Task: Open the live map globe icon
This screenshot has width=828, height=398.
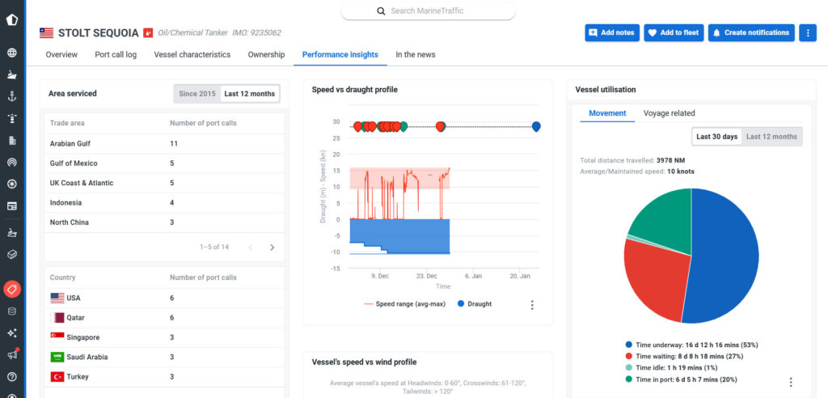Action: (x=11, y=53)
